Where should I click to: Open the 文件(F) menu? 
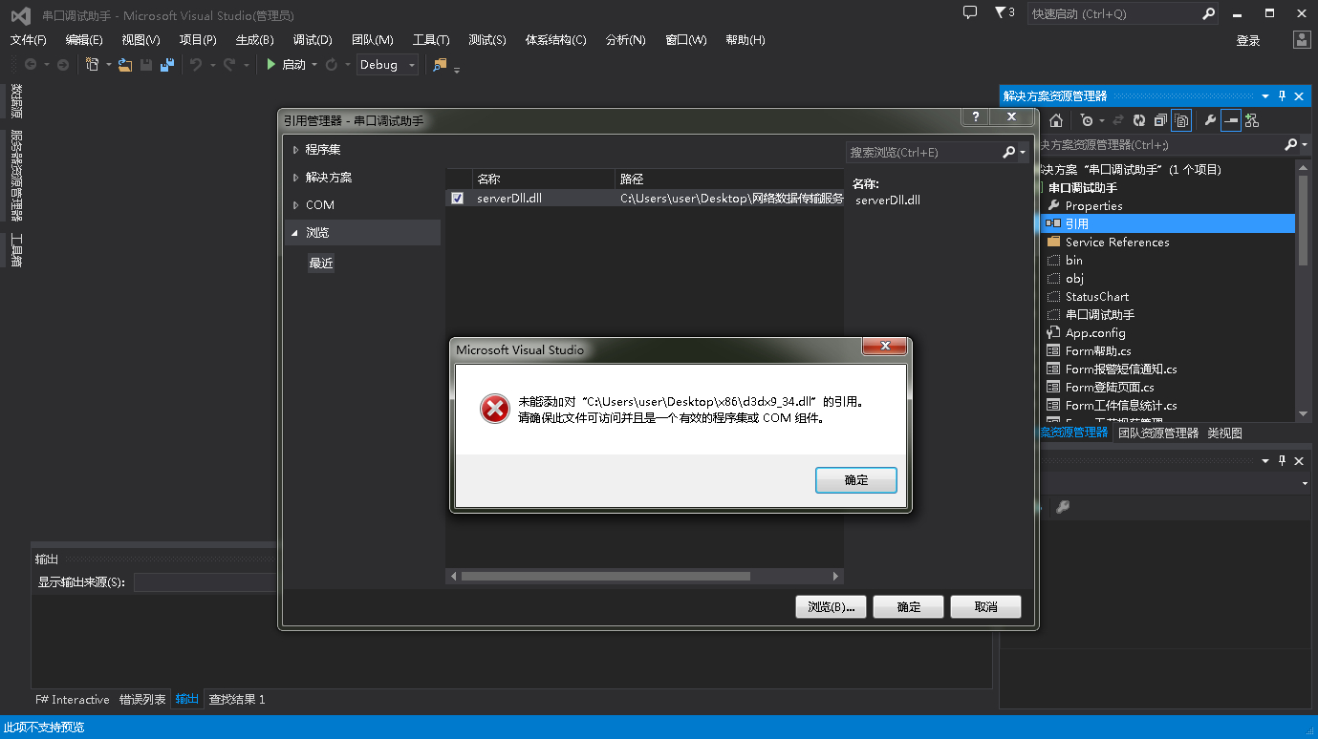tap(28, 39)
